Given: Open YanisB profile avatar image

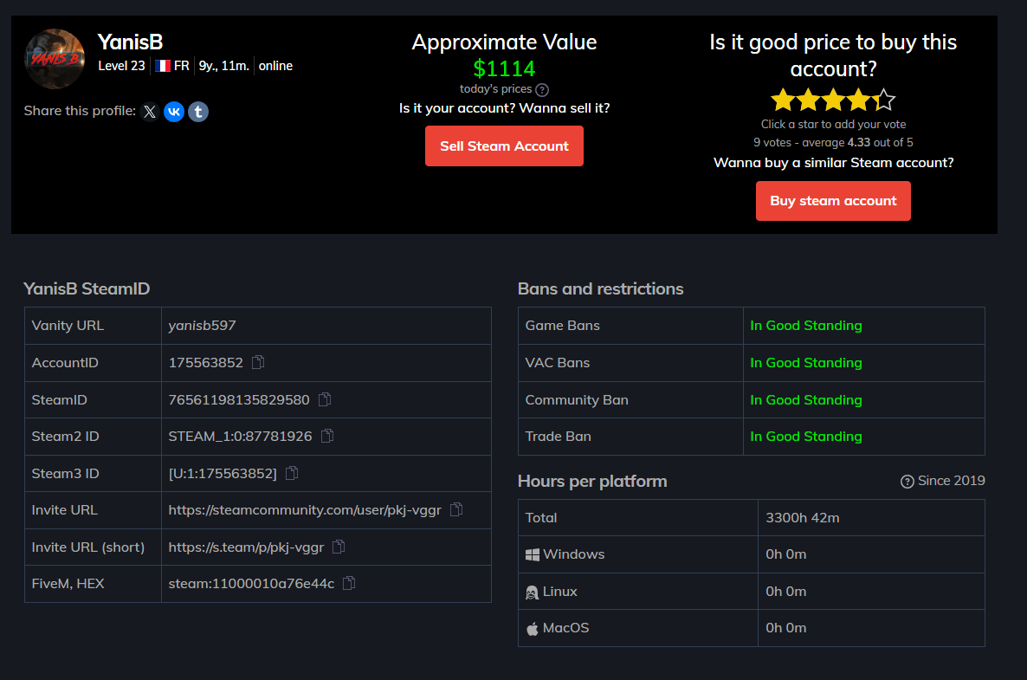Looking at the screenshot, I should pos(55,59).
